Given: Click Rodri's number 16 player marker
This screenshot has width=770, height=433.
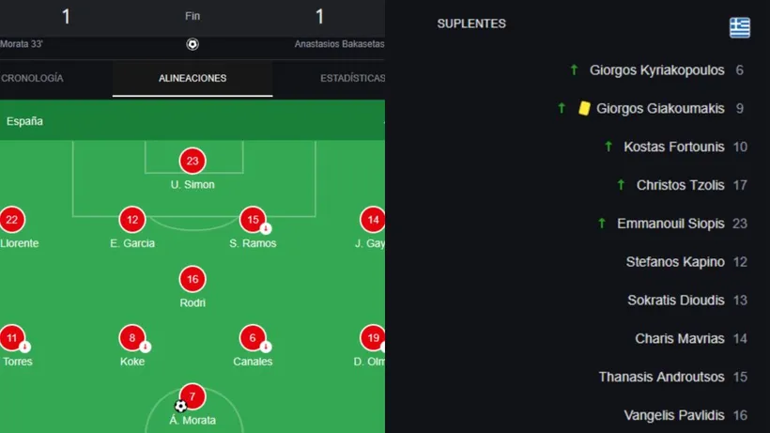Looking at the screenshot, I should pyautogui.click(x=192, y=279).
